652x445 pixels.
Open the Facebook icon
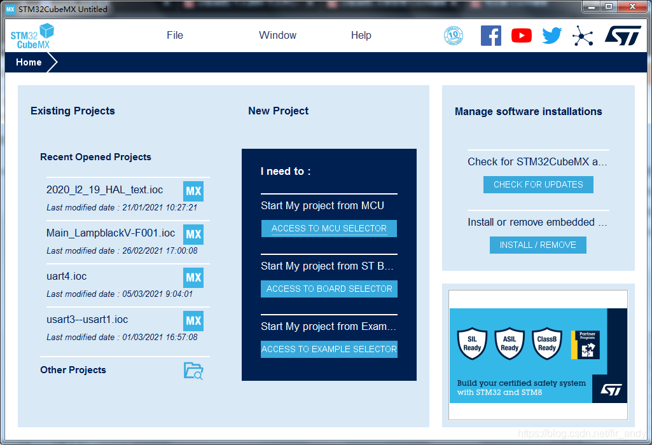tap(490, 36)
